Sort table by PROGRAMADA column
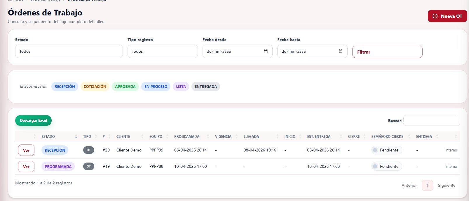The image size is (469, 201). 192,136
